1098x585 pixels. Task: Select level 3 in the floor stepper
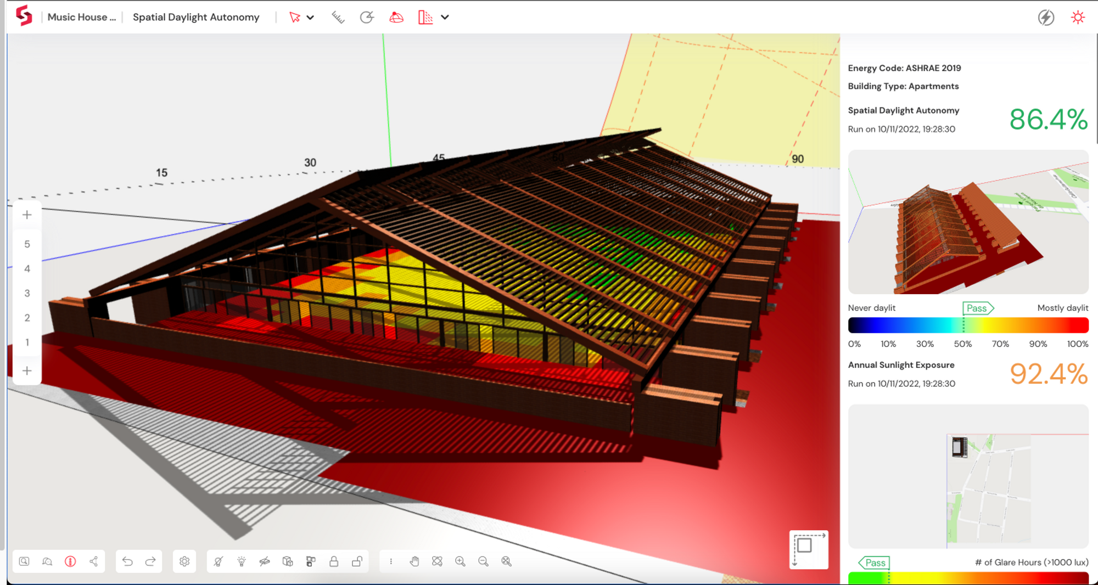tap(27, 293)
